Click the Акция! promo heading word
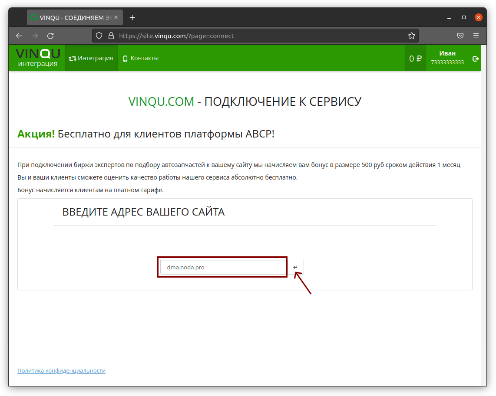Viewport: 496px width, 396px height. point(36,134)
